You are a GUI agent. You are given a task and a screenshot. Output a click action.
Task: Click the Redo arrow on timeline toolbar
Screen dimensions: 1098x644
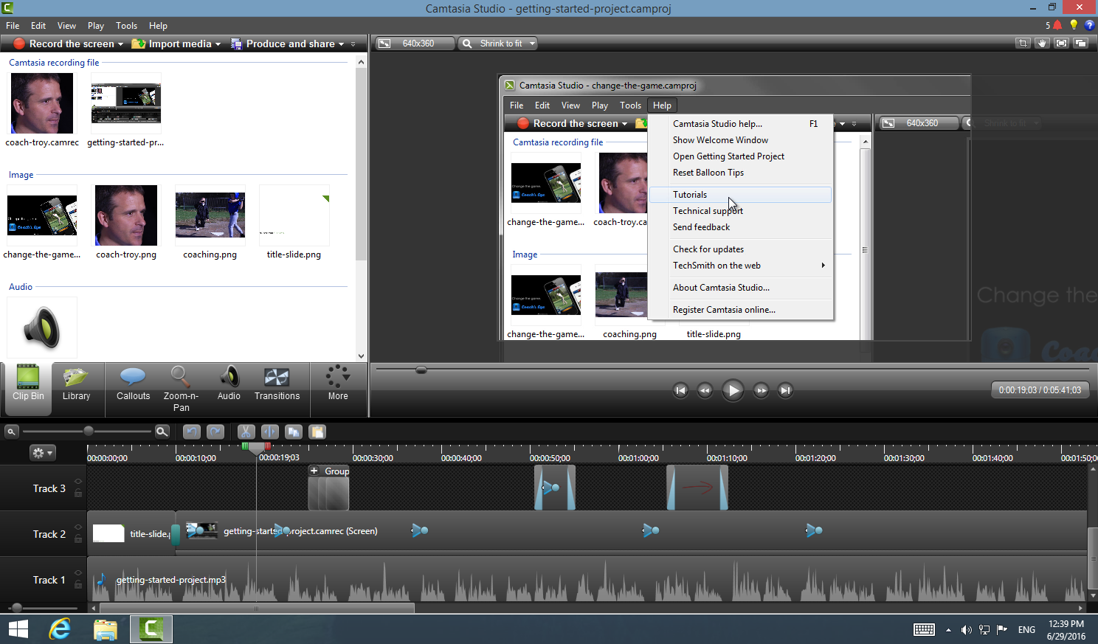215,432
